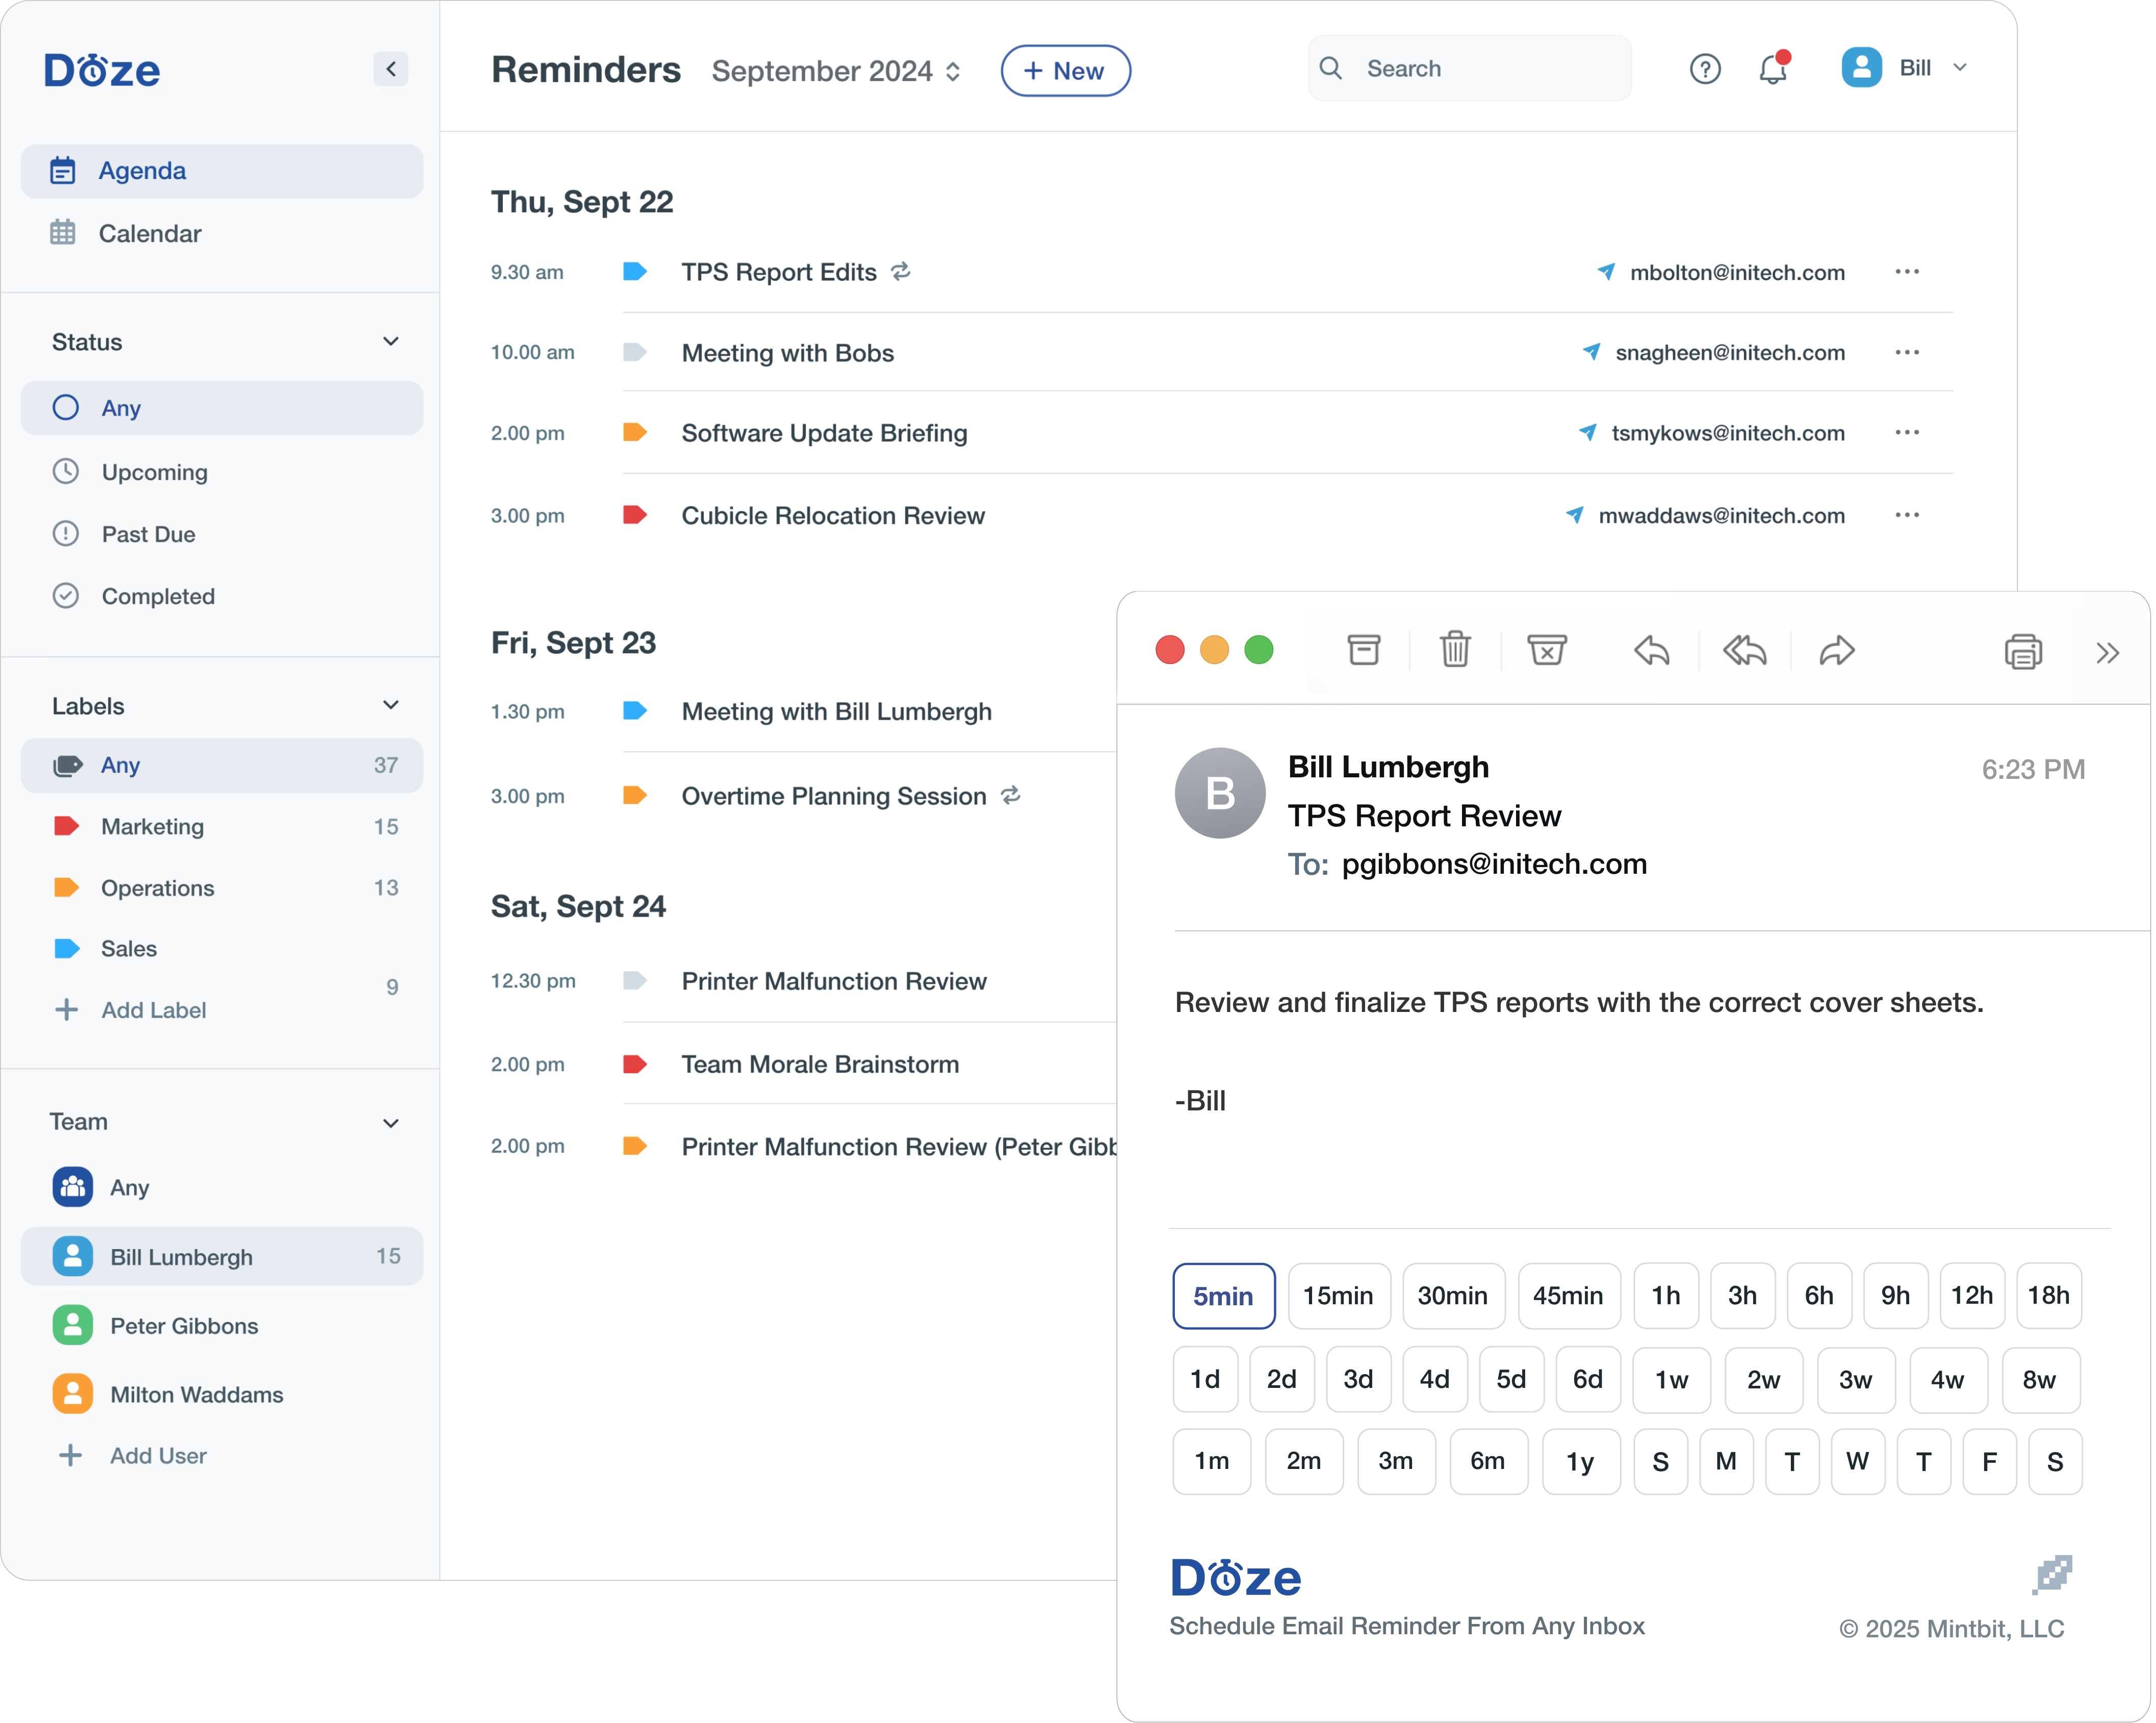Open more options for TPS Report Edits
Image resolution: width=2156 pixels, height=1723 pixels.
point(1907,272)
